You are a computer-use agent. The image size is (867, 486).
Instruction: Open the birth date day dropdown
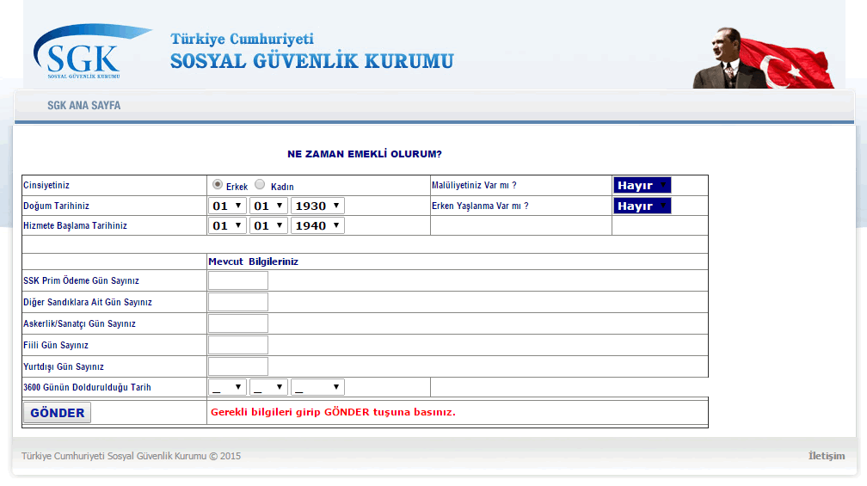[x=227, y=206]
